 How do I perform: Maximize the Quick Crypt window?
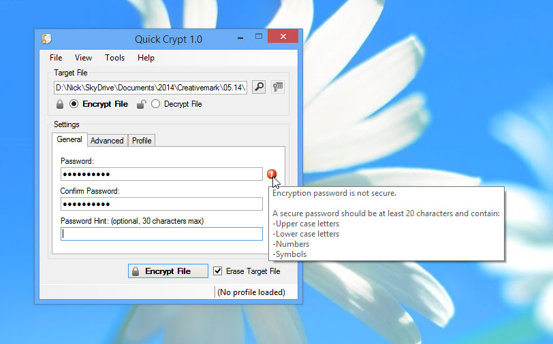[259, 36]
